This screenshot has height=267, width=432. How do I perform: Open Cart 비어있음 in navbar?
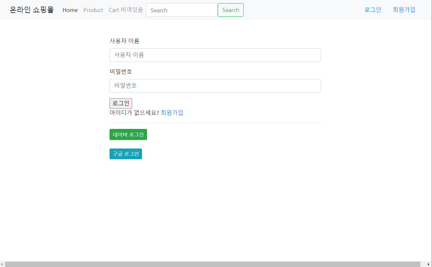126,10
